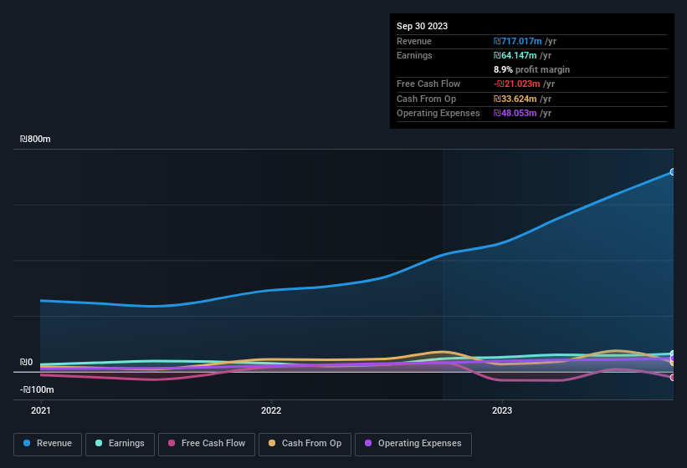
Task: Toggle the Operating Expenses legend button
Action: click(413, 445)
